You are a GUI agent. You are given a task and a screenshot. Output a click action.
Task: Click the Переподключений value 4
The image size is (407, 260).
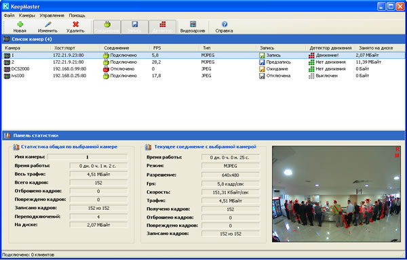click(x=98, y=217)
